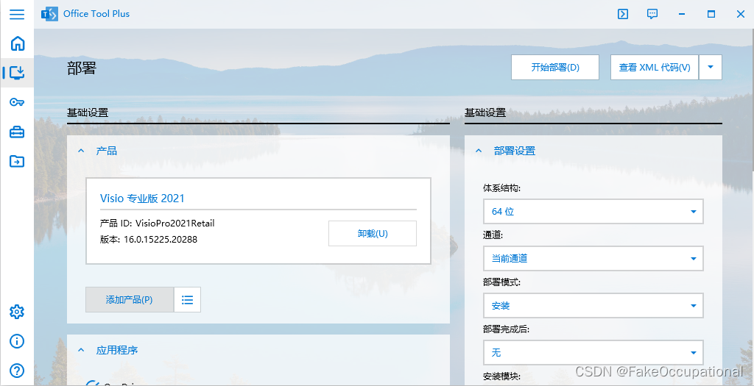Open the document conversion folder icon
The width and height of the screenshot is (754, 386).
coord(17,161)
